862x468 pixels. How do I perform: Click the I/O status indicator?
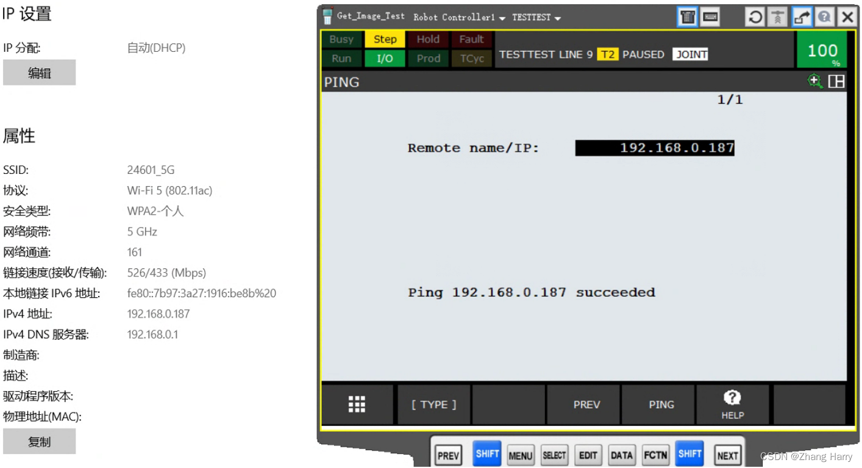pyautogui.click(x=385, y=59)
